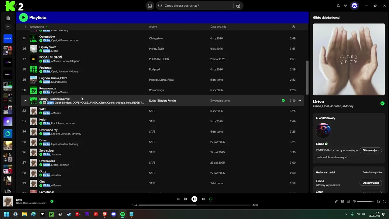This screenshot has height=219, width=389.
Task: Follow Gibbs in the Autorzy treści section
Action: click(370, 183)
